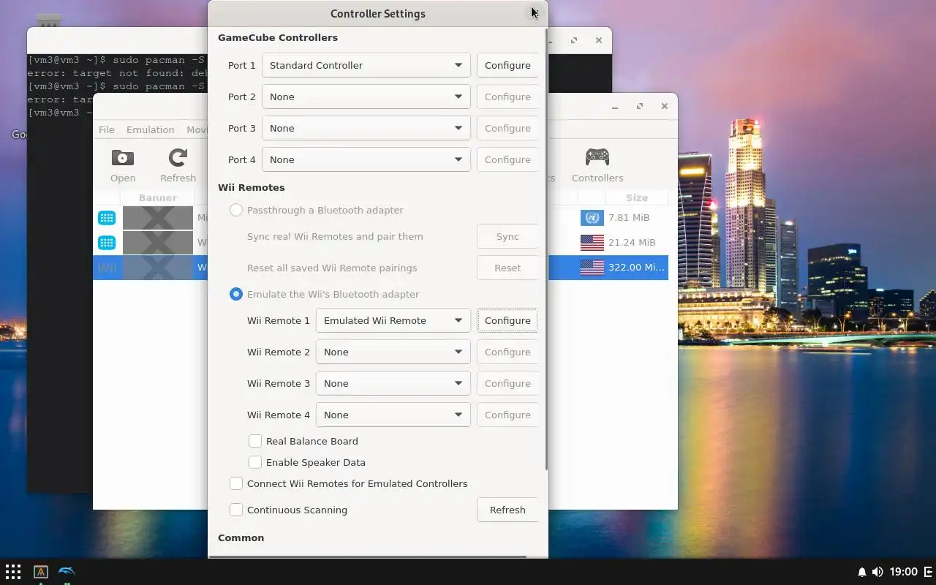Click Configure for Wii Remote 2
Screen dimensions: 936x585
tap(507, 352)
